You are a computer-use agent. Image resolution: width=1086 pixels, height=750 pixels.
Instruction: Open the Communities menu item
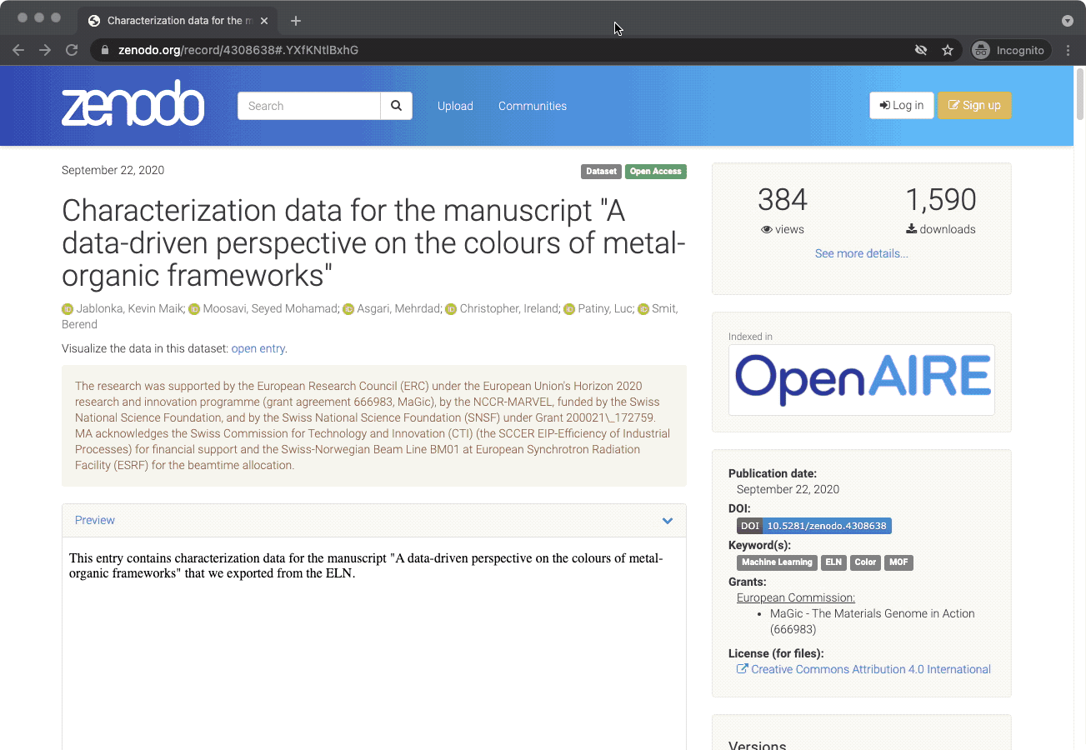click(533, 106)
